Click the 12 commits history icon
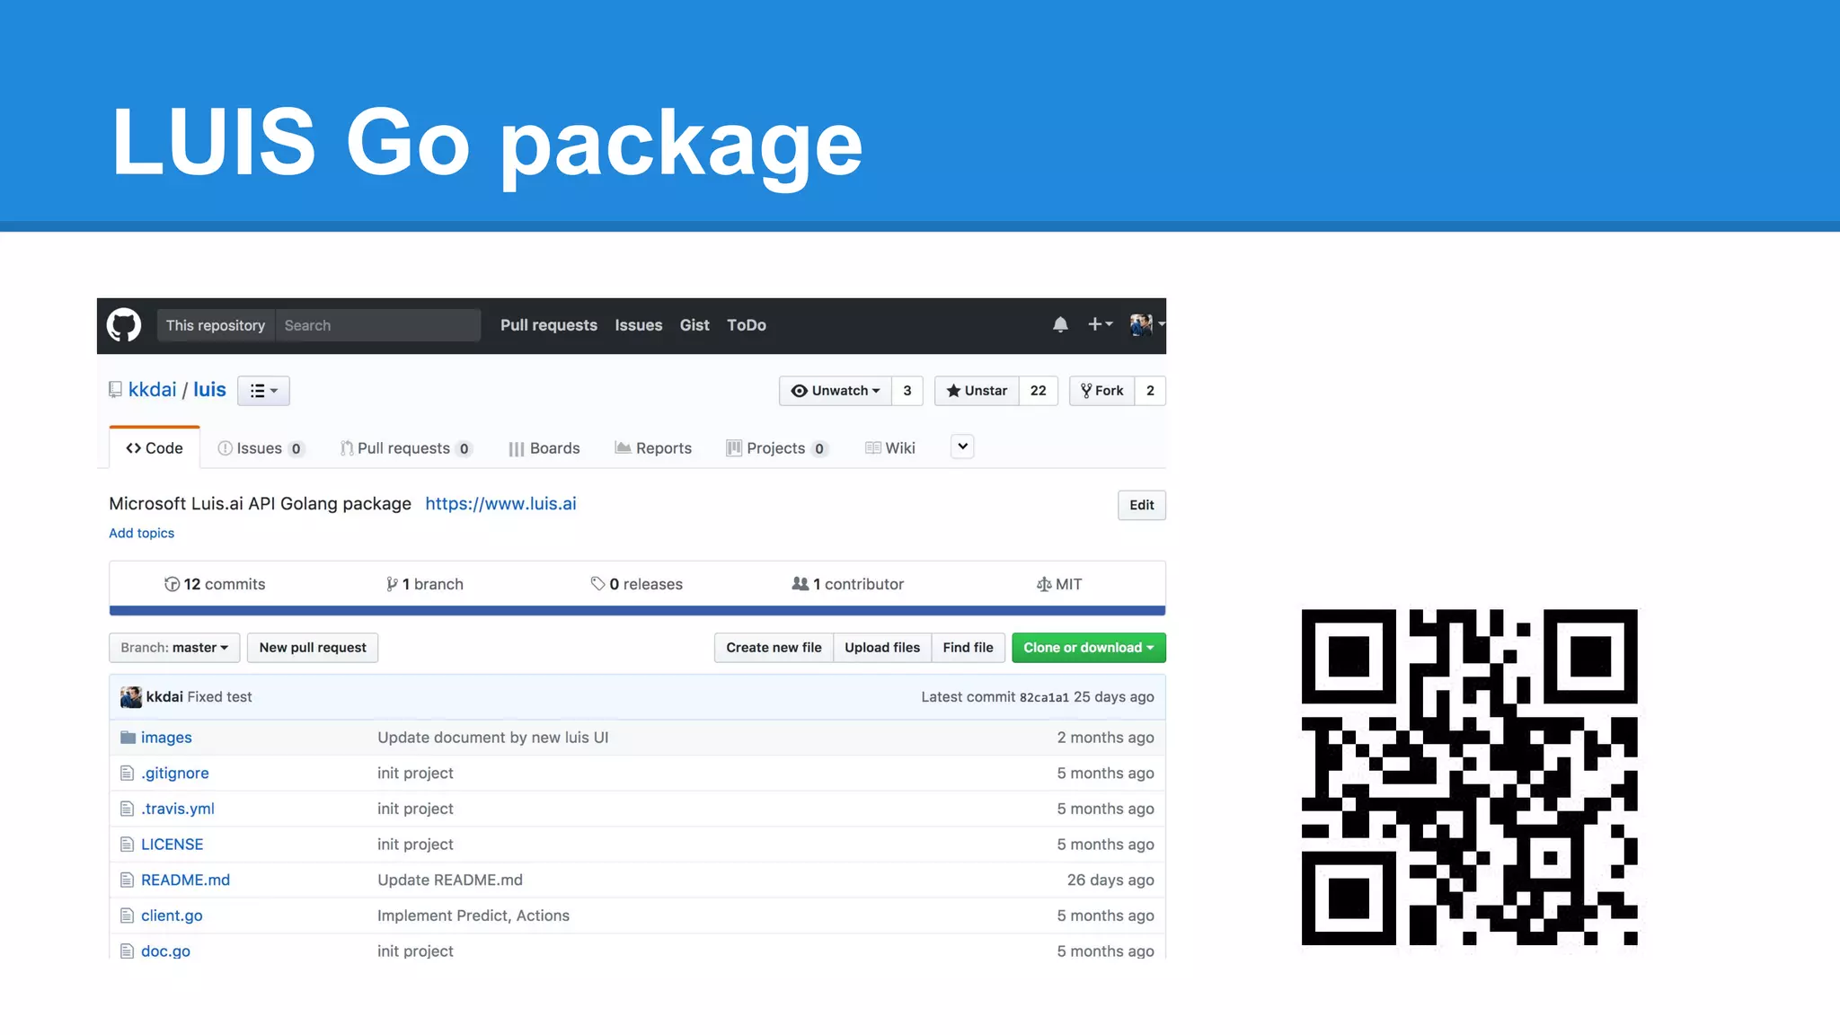This screenshot has width=1840, height=1035. [x=172, y=584]
